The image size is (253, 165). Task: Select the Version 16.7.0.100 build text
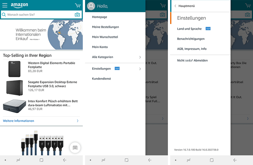click(x=196, y=150)
